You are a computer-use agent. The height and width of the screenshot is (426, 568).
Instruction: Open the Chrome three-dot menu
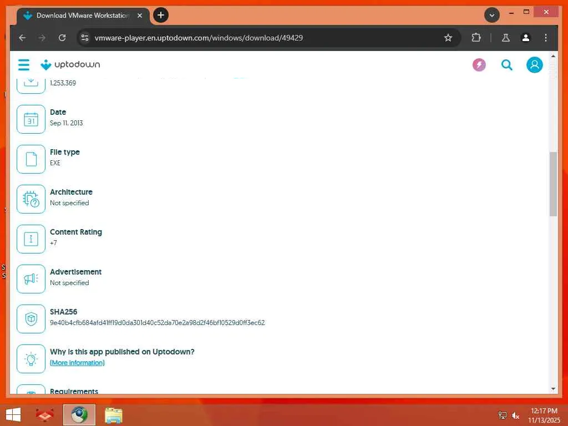coord(546,38)
